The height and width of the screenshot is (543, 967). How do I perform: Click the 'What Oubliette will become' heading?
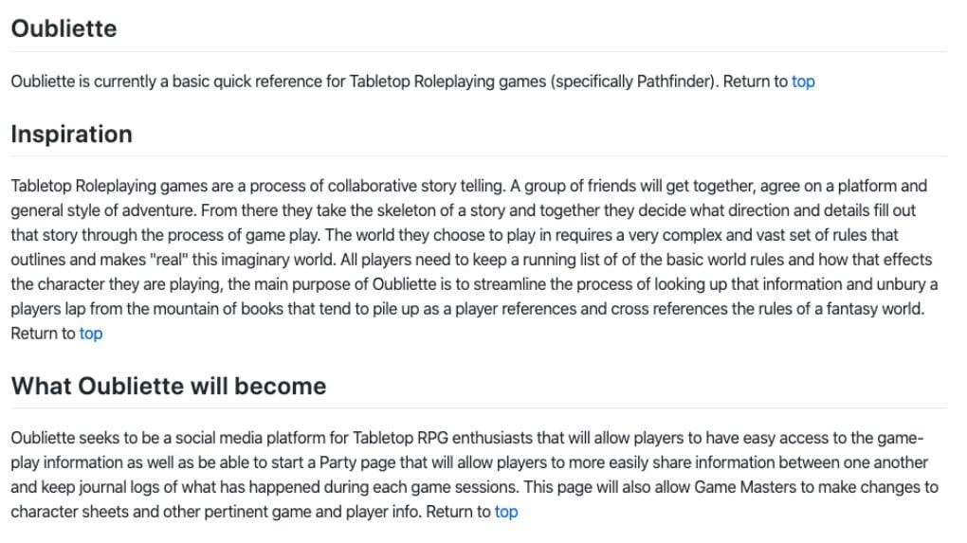tap(169, 386)
